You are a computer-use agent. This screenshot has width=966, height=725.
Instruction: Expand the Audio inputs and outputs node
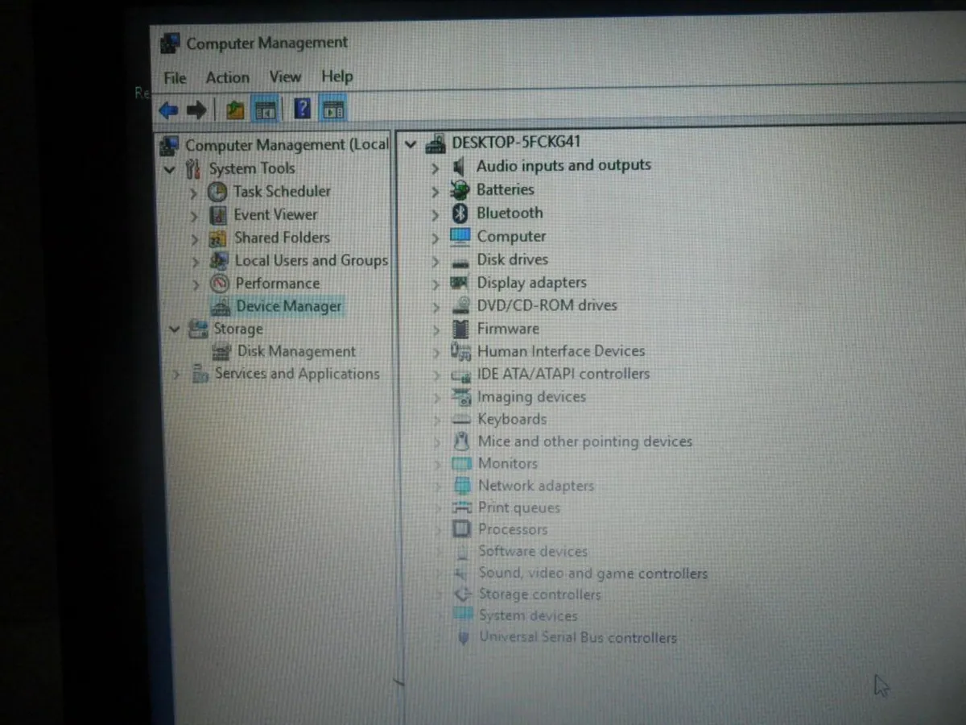pos(434,166)
